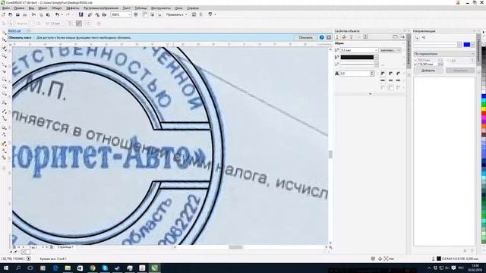Open Microsoft Edge from the taskbar

coord(55,268)
